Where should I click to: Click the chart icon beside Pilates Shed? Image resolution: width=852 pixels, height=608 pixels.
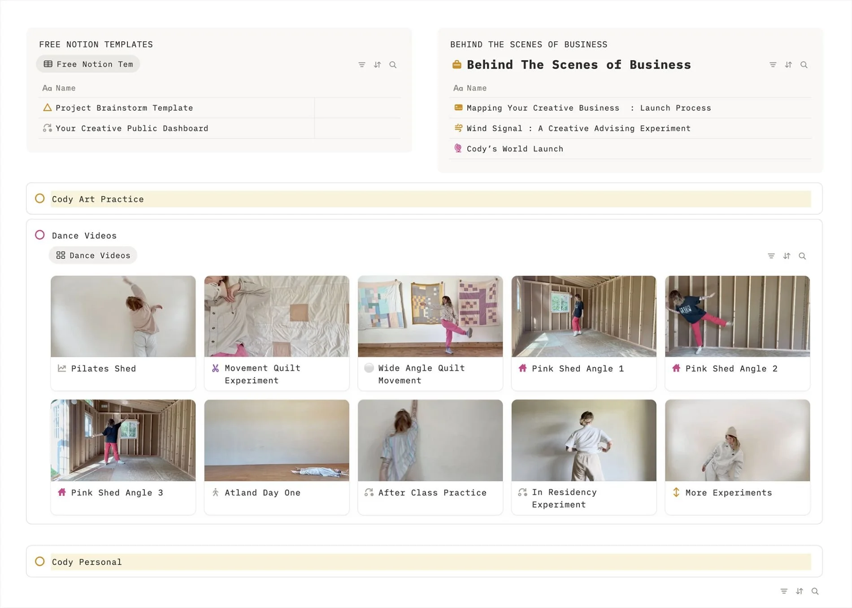tap(61, 368)
